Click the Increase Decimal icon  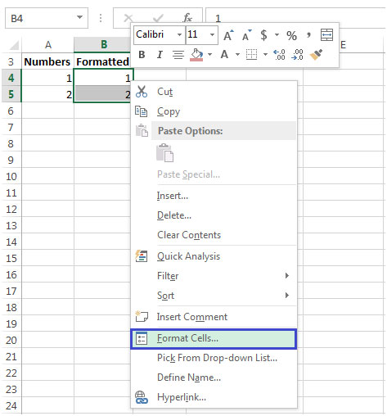[280, 55]
